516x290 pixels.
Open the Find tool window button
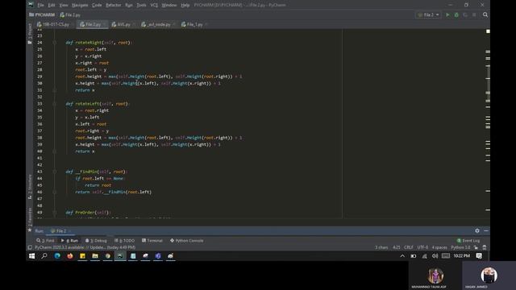coord(46,241)
